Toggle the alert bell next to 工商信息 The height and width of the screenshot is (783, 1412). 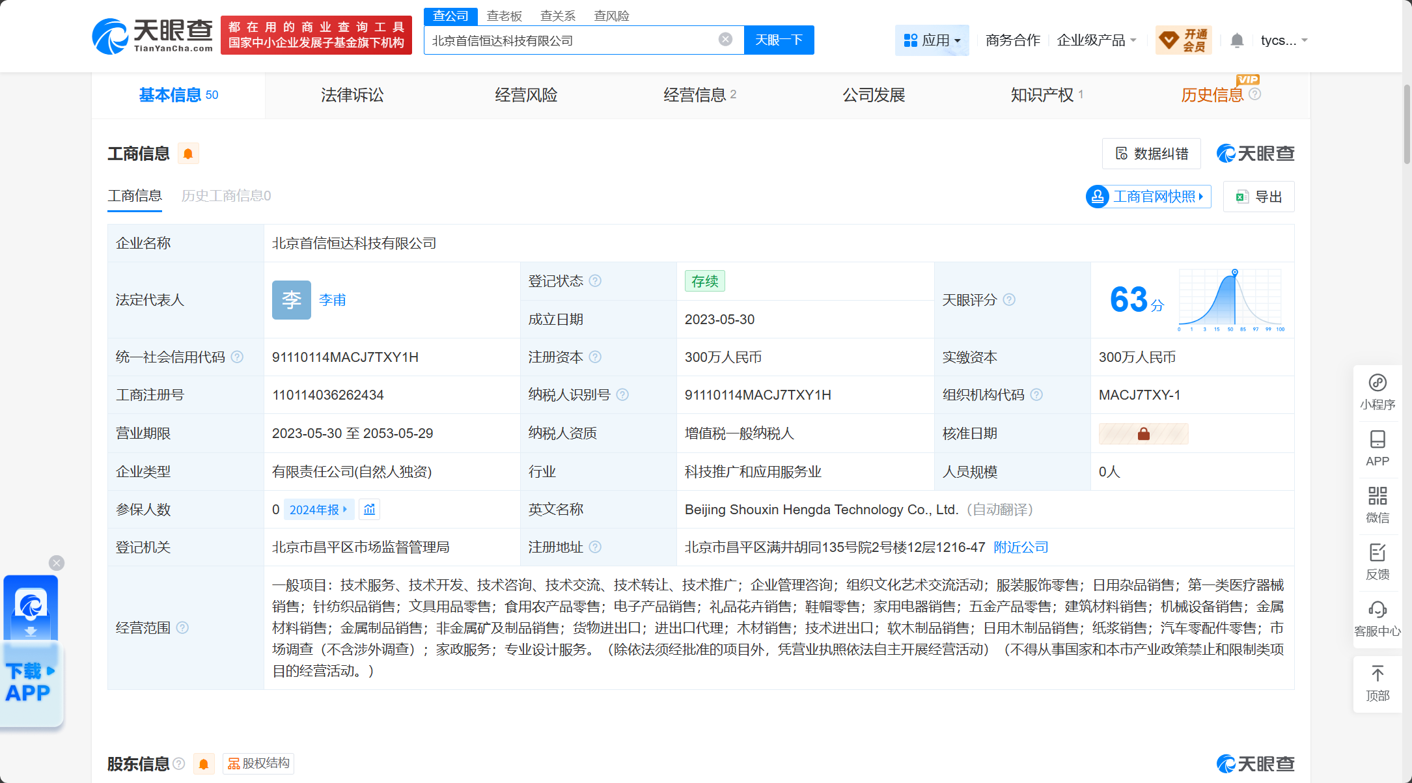188,154
